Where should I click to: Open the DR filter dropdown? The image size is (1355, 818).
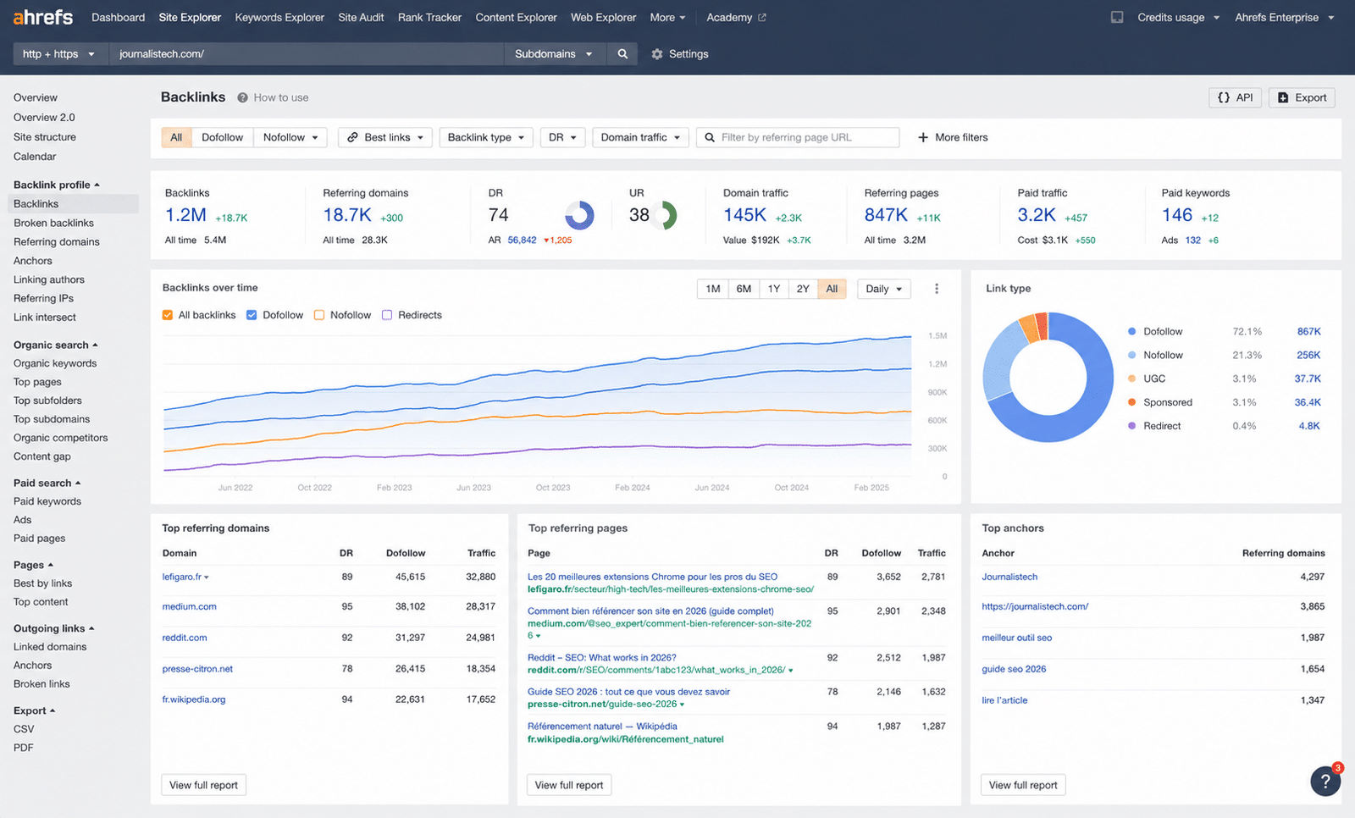point(563,137)
